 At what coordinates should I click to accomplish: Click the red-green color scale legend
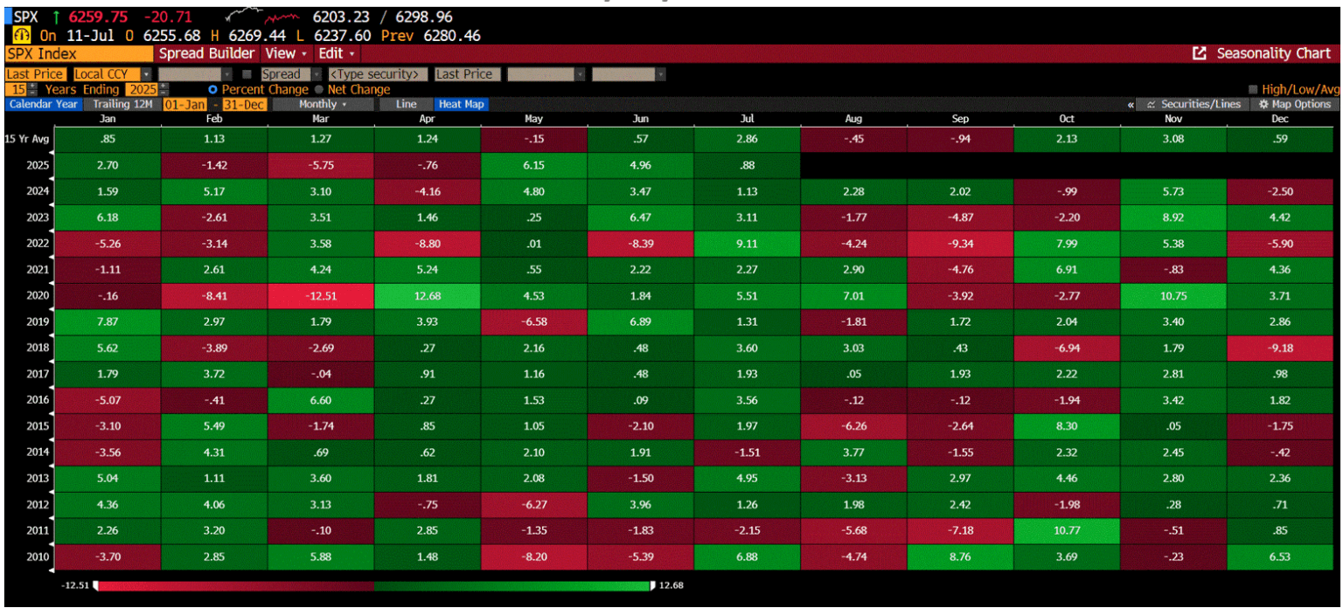click(376, 585)
